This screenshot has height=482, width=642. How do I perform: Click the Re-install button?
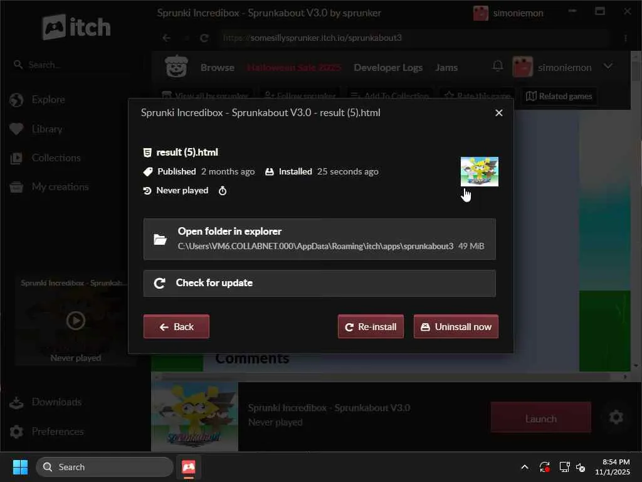[371, 326]
